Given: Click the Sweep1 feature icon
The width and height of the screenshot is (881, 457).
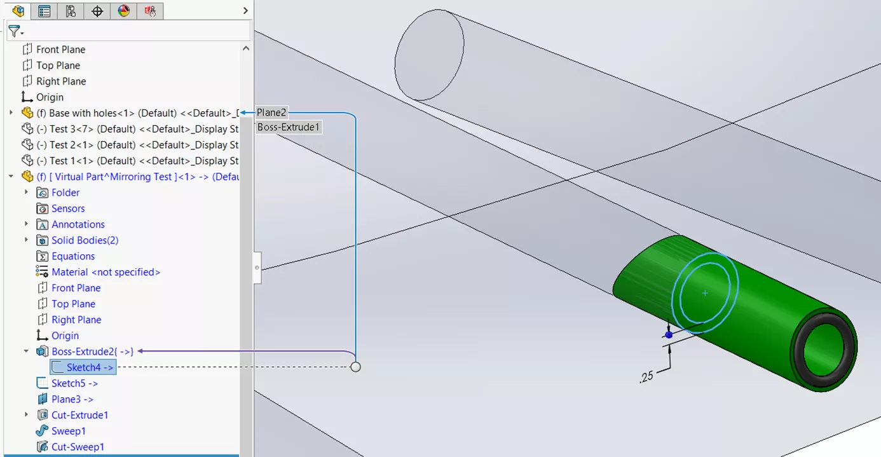Looking at the screenshot, I should click(42, 431).
